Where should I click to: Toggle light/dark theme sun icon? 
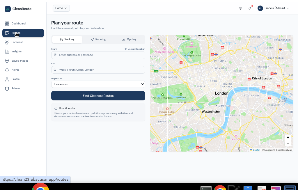click(240, 8)
